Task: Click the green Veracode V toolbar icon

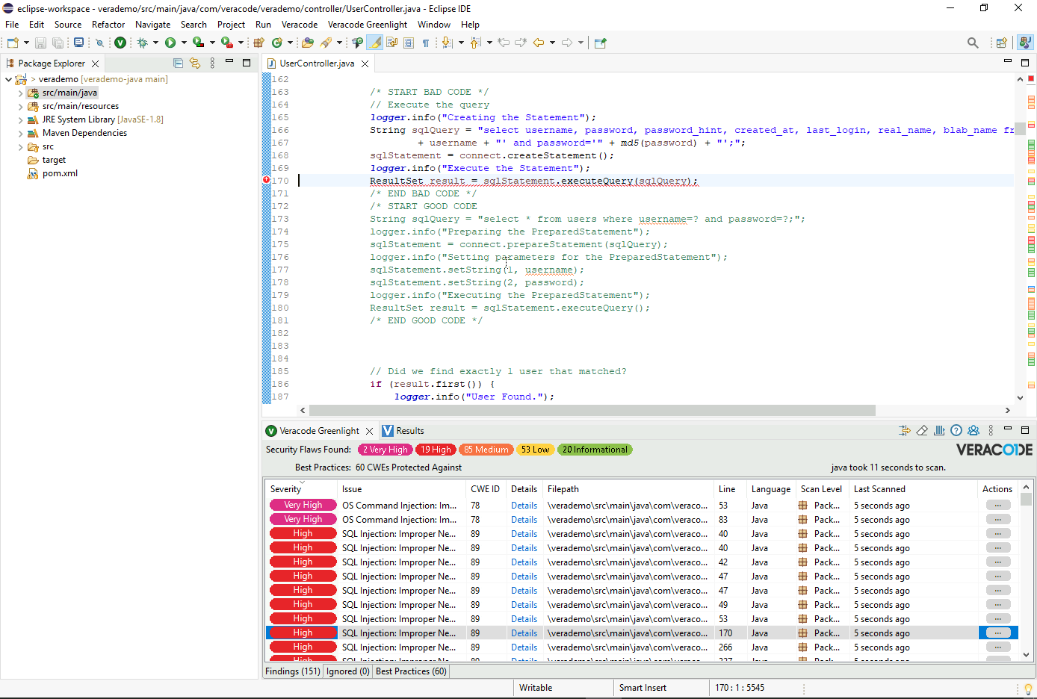Action: 120,43
